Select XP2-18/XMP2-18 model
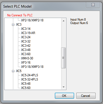The height and width of the screenshot is (104, 103). [x=32, y=20]
